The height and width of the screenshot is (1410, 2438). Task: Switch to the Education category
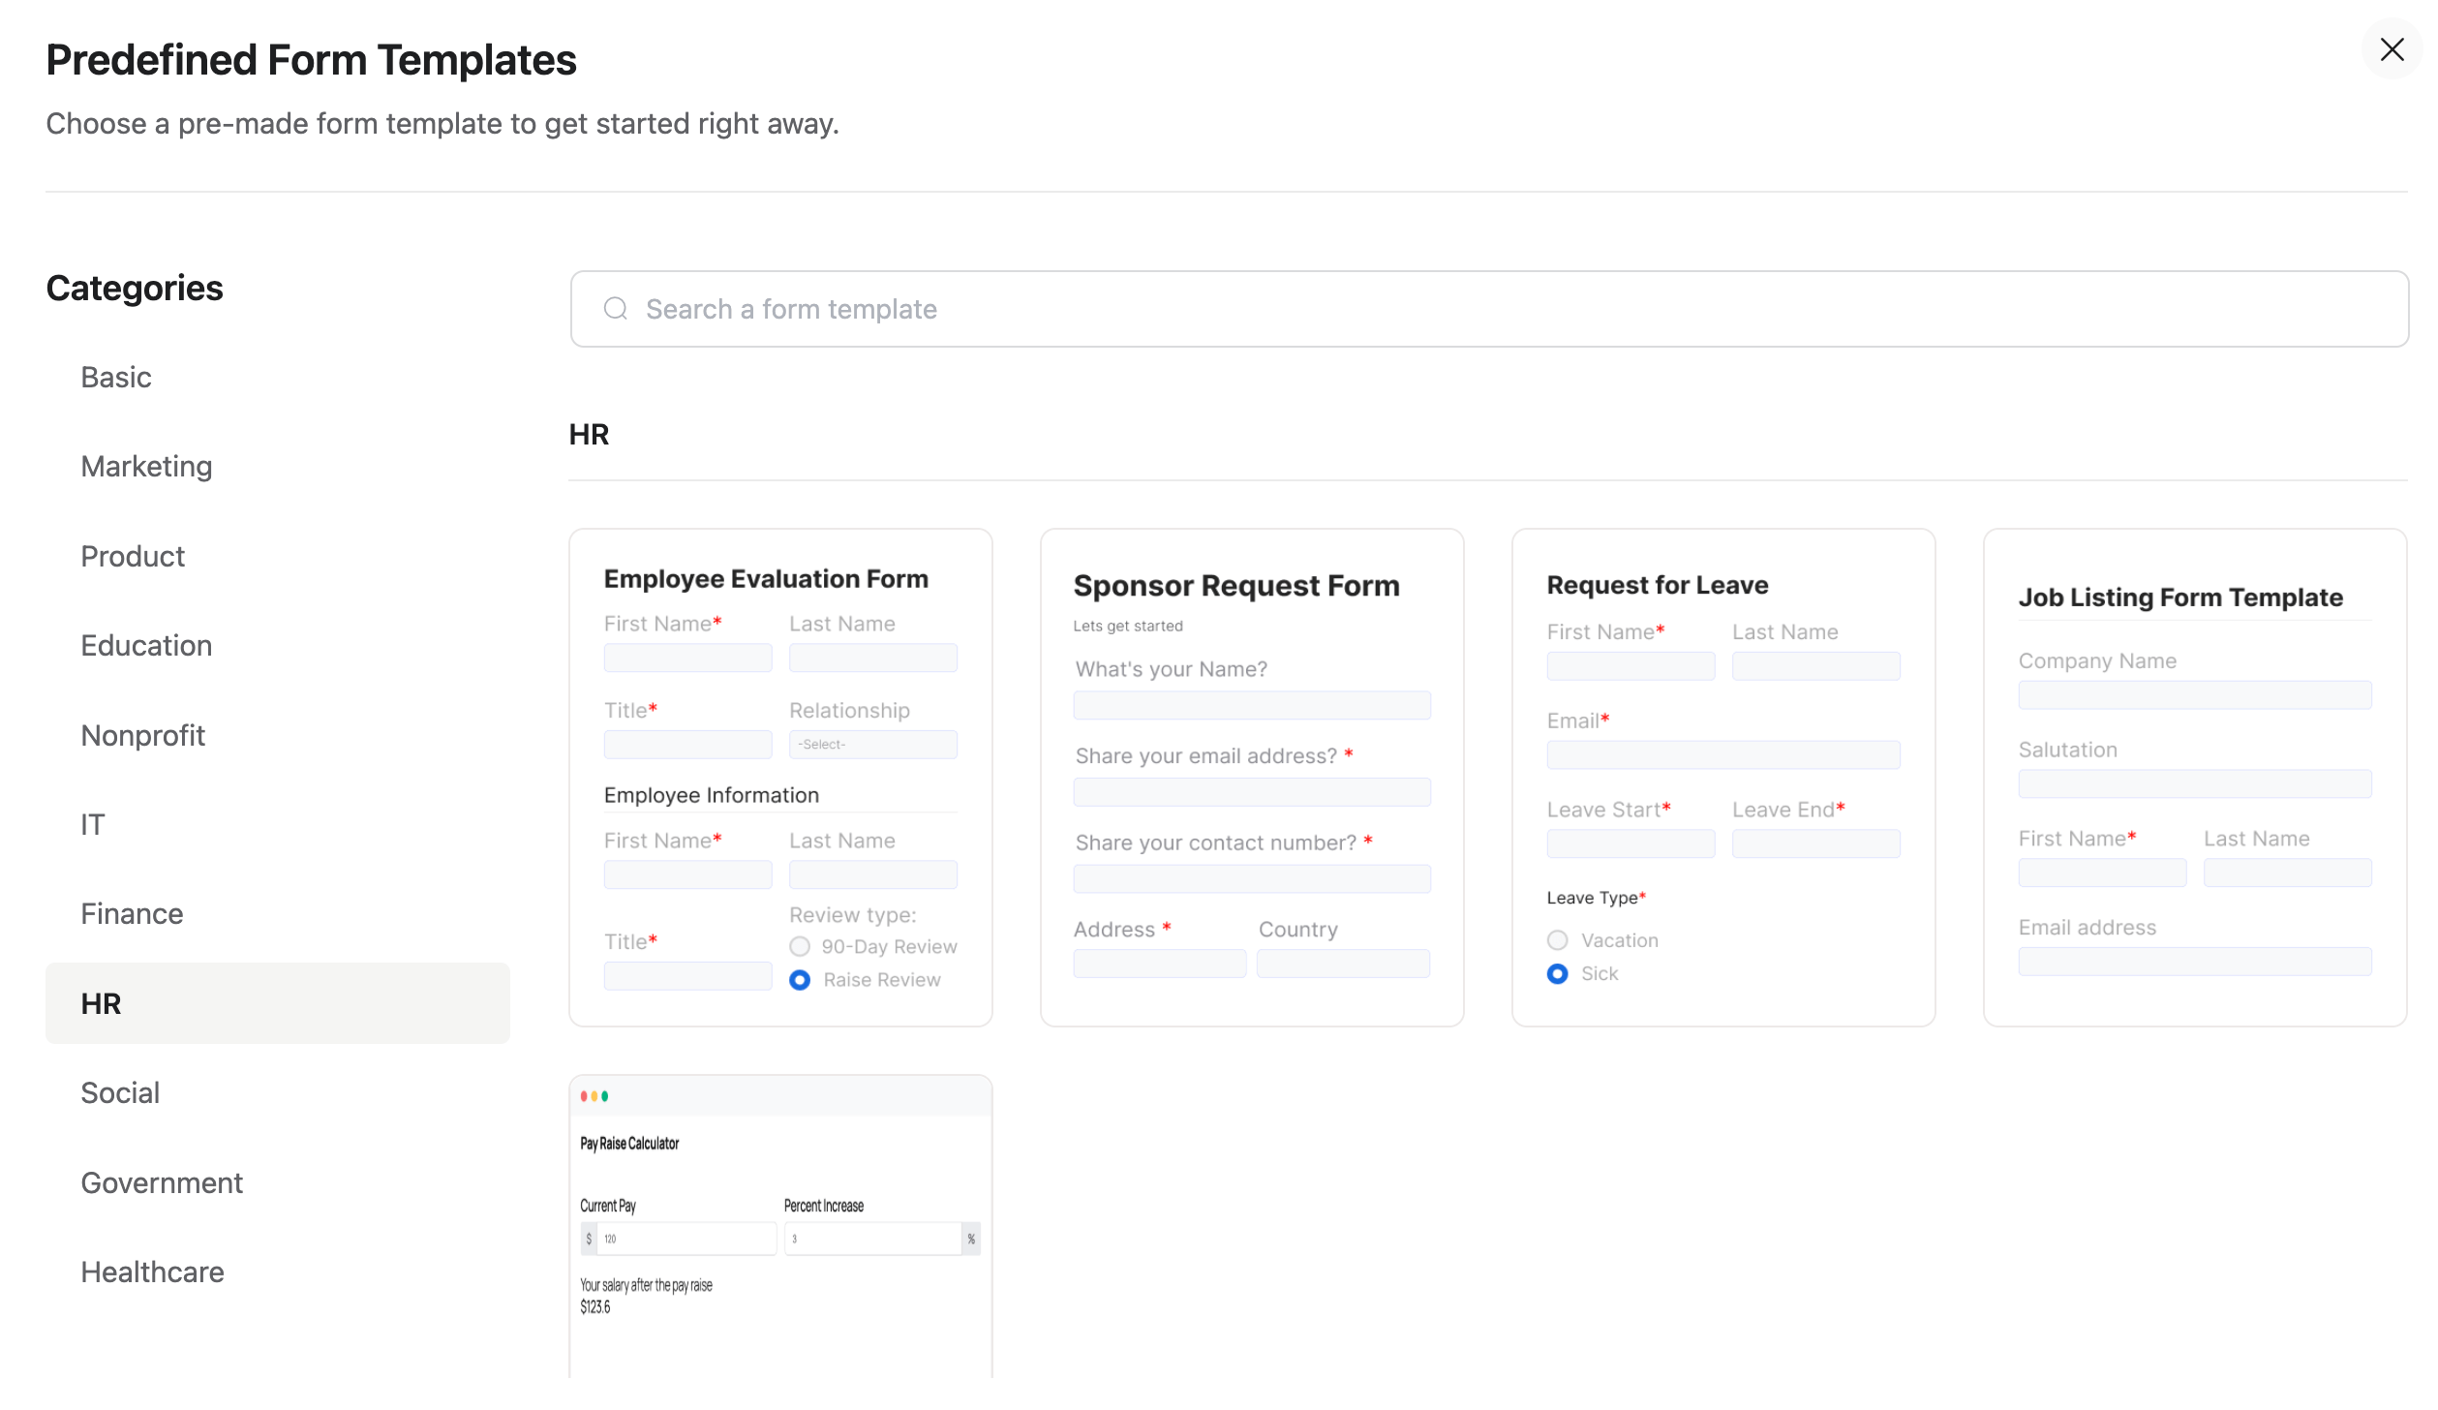coord(146,645)
